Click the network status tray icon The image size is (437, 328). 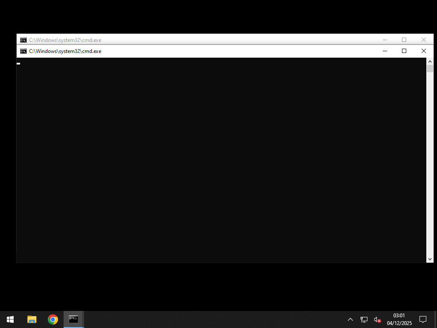coord(364,319)
